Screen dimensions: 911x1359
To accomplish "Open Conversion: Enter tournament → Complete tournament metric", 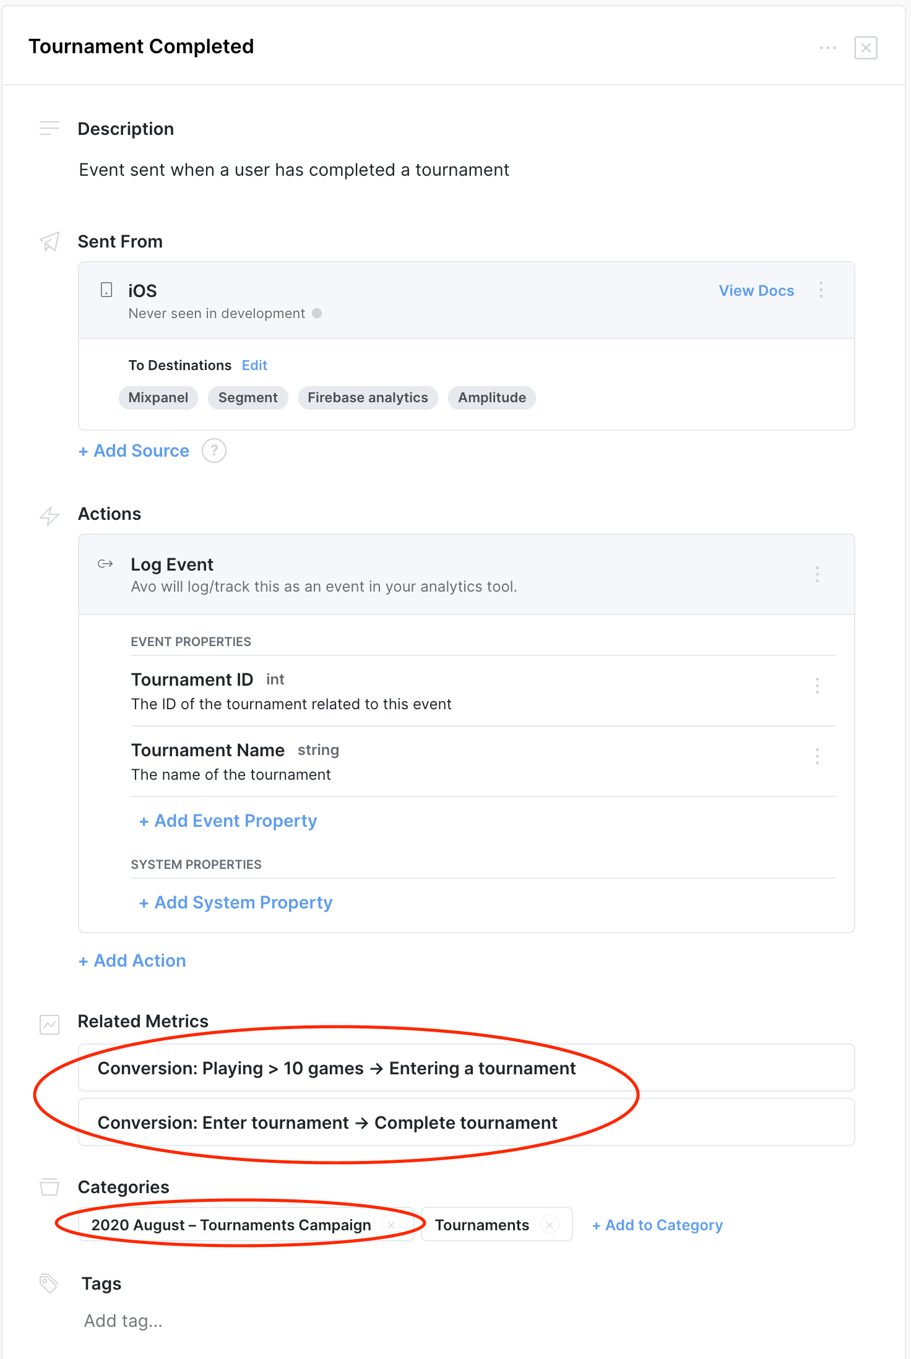I will [x=327, y=1123].
